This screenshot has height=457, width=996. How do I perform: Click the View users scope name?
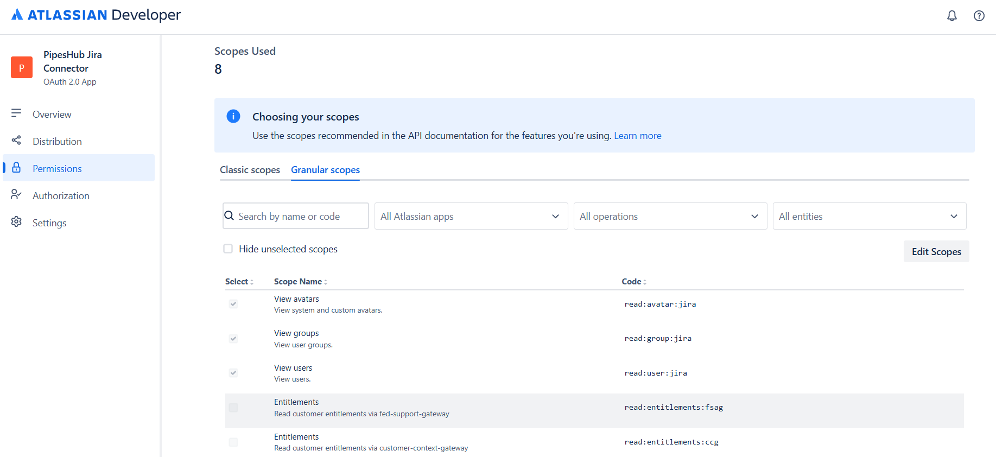[293, 368]
